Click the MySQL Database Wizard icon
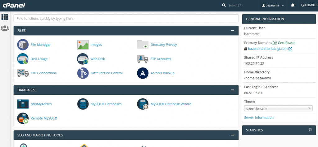This screenshot has height=147, width=318. click(x=143, y=104)
